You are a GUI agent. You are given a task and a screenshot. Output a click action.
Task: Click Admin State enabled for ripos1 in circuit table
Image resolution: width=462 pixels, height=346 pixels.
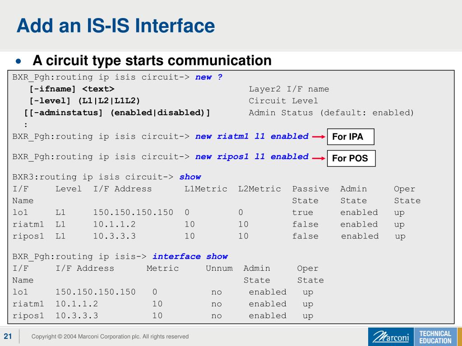click(x=360, y=236)
